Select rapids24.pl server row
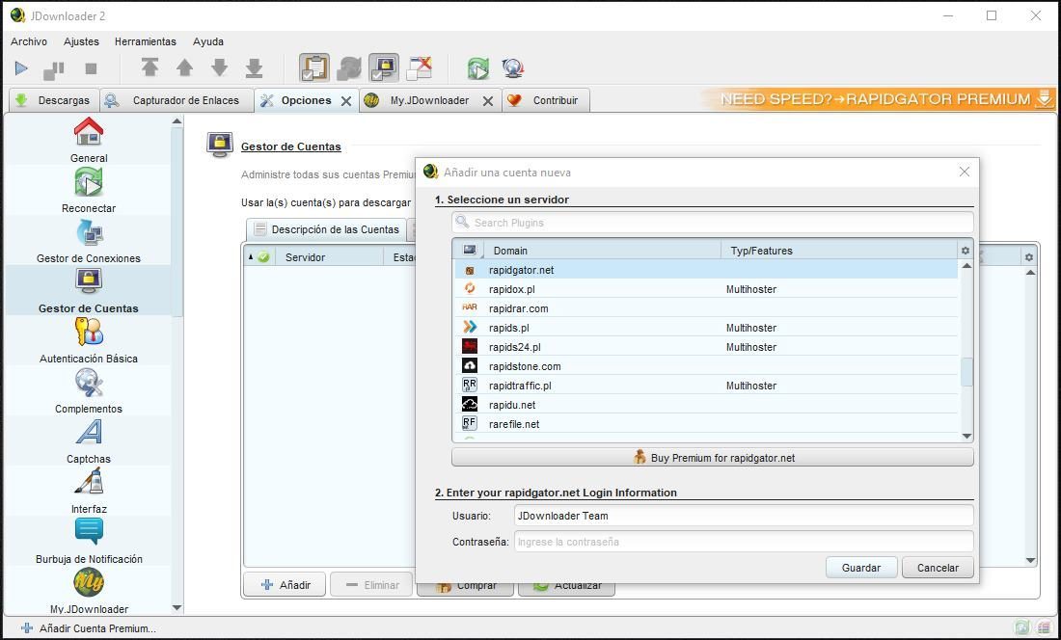Viewport: 1061px width, 640px height. tap(706, 347)
